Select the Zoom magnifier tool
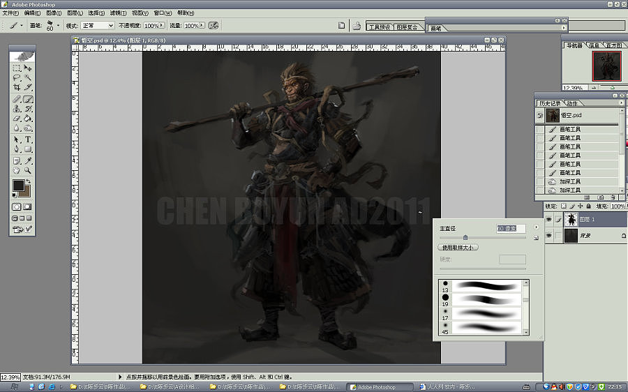Screen dimensions: 628x392 29,170
